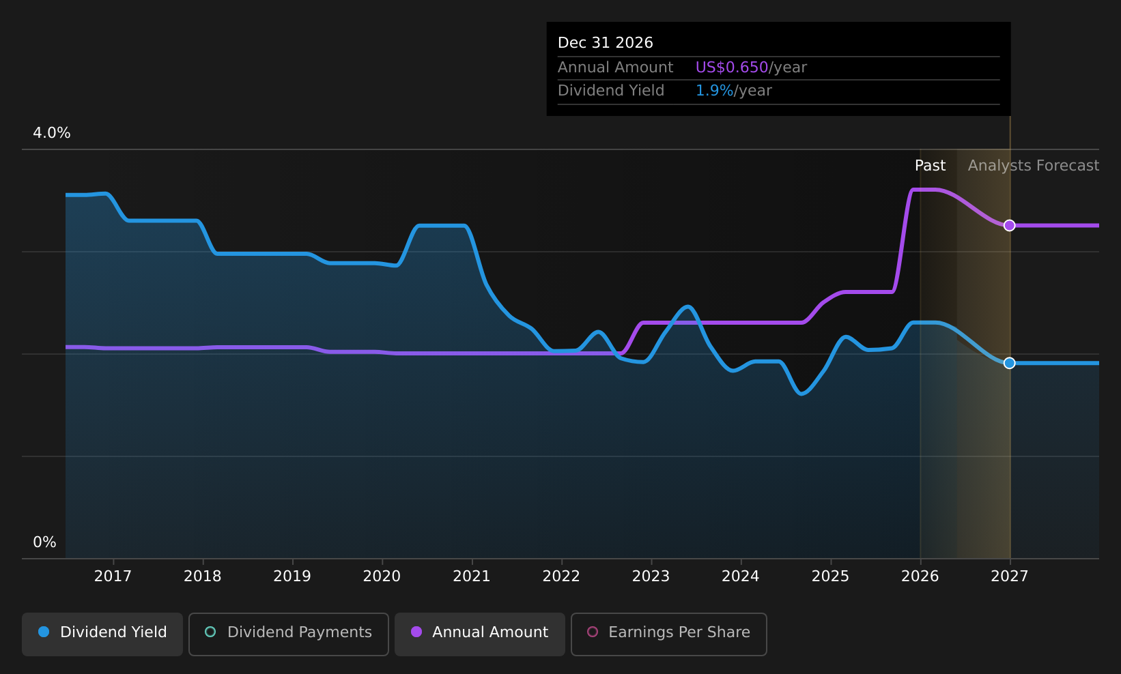
Task: Enable the Dividend Payments series
Action: click(x=289, y=634)
